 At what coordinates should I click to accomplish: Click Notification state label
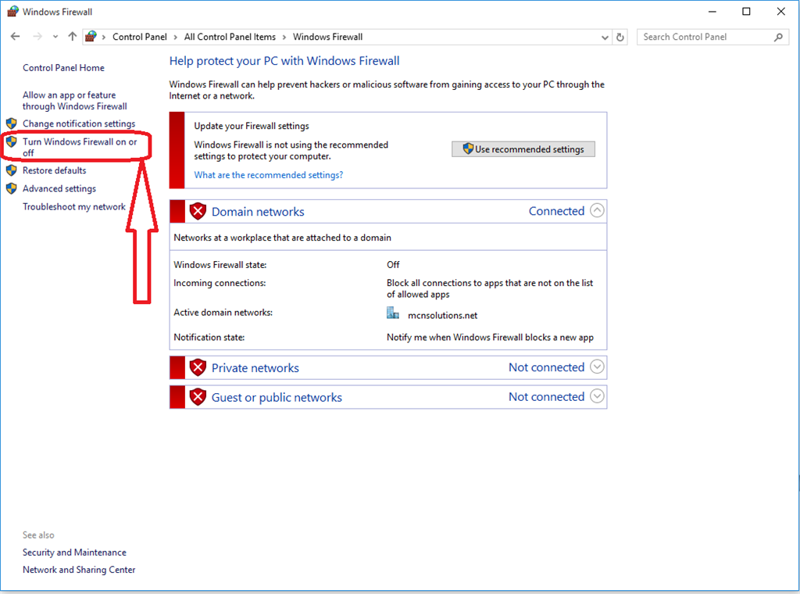(209, 338)
